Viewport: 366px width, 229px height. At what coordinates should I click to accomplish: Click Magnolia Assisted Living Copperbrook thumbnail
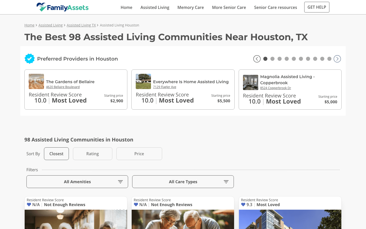[251, 82]
